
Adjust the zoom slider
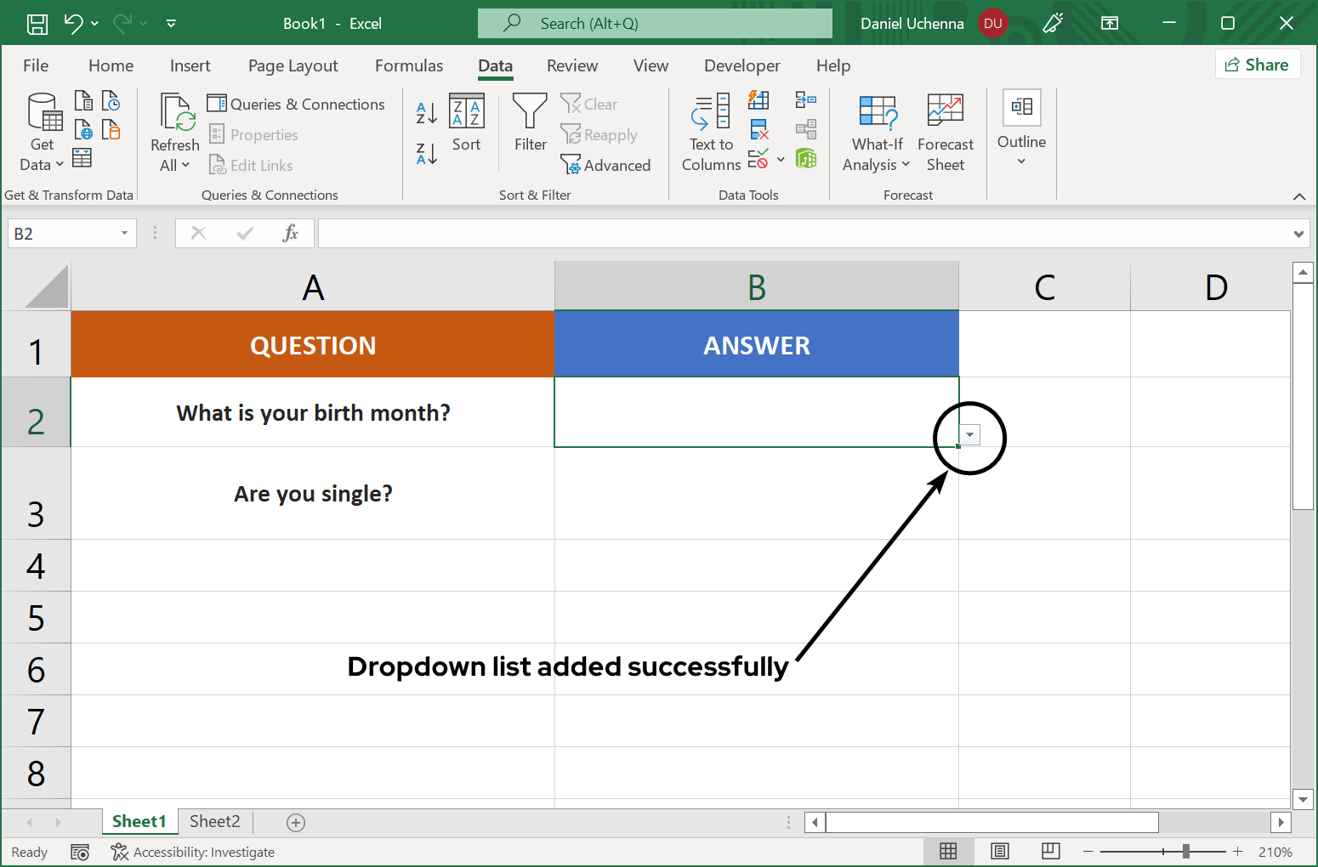(x=1187, y=851)
